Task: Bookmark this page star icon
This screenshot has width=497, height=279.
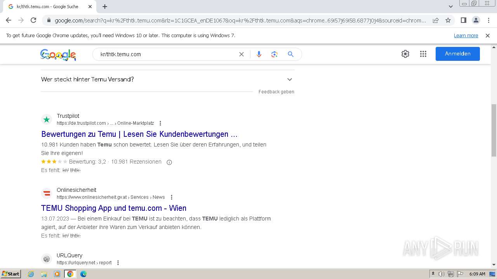Action: tap(448, 20)
